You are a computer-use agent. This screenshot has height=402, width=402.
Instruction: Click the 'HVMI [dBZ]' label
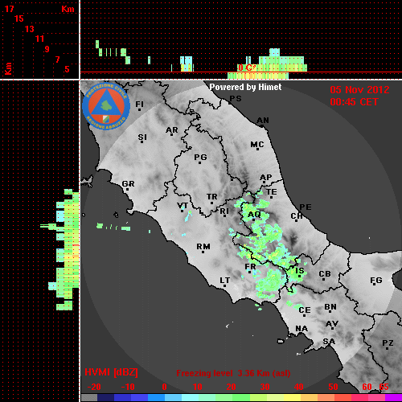coord(111,372)
